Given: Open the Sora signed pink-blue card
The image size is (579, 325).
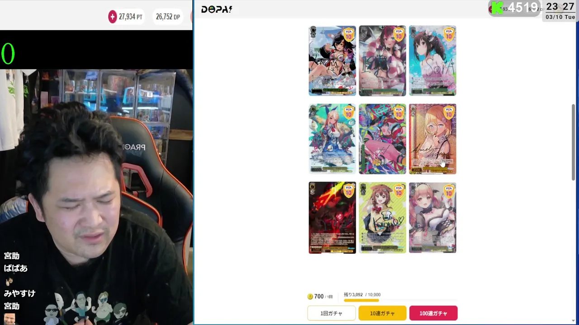Looking at the screenshot, I should [433, 61].
